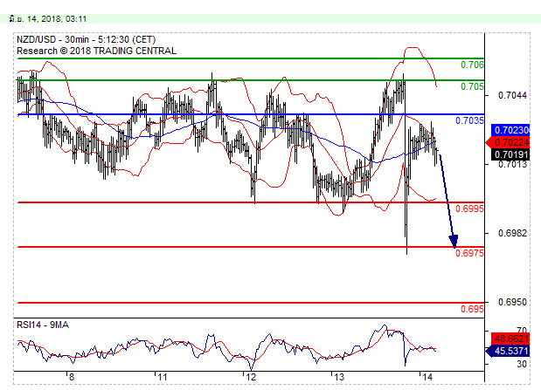Click the blue 45.5371 RSI value tag
Viewport: 541px width, 390px height.
click(508, 351)
